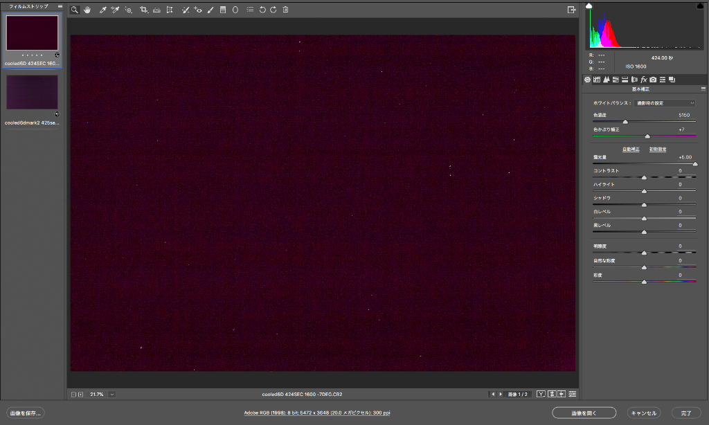Toggle highlight clipping warning in histogram

pyautogui.click(x=700, y=6)
